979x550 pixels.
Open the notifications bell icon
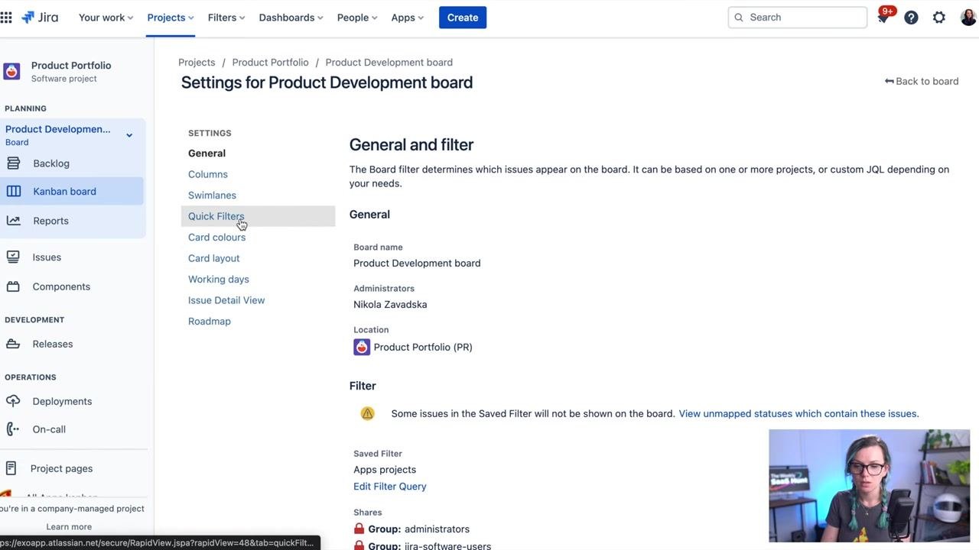click(x=883, y=18)
